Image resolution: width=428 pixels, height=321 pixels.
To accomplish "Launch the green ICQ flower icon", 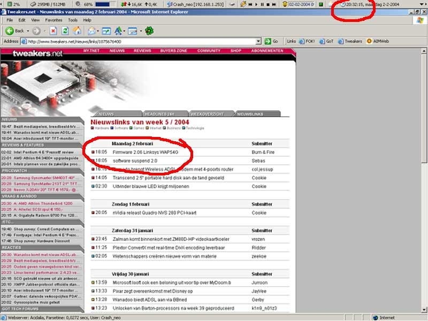I will (x=149, y=31).
